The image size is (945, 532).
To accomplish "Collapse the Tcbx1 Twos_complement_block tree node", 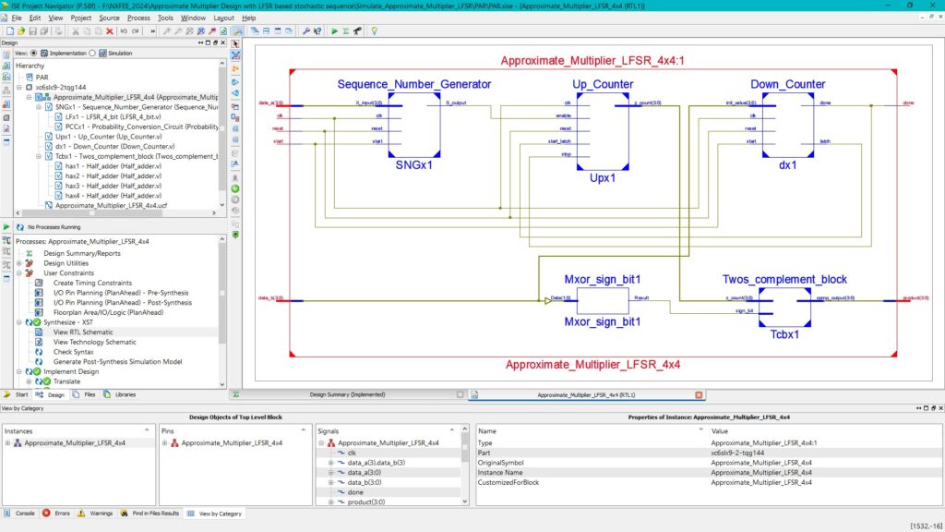I will (40, 156).
